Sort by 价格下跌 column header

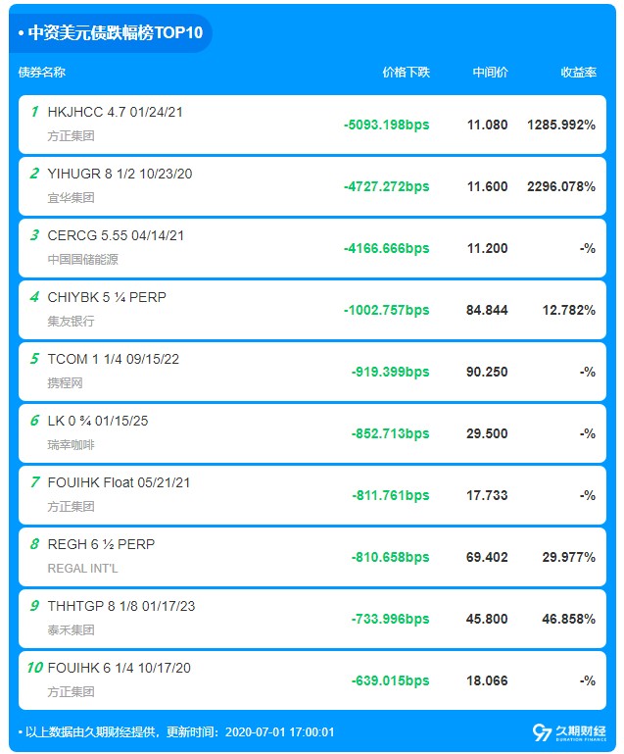pos(406,73)
